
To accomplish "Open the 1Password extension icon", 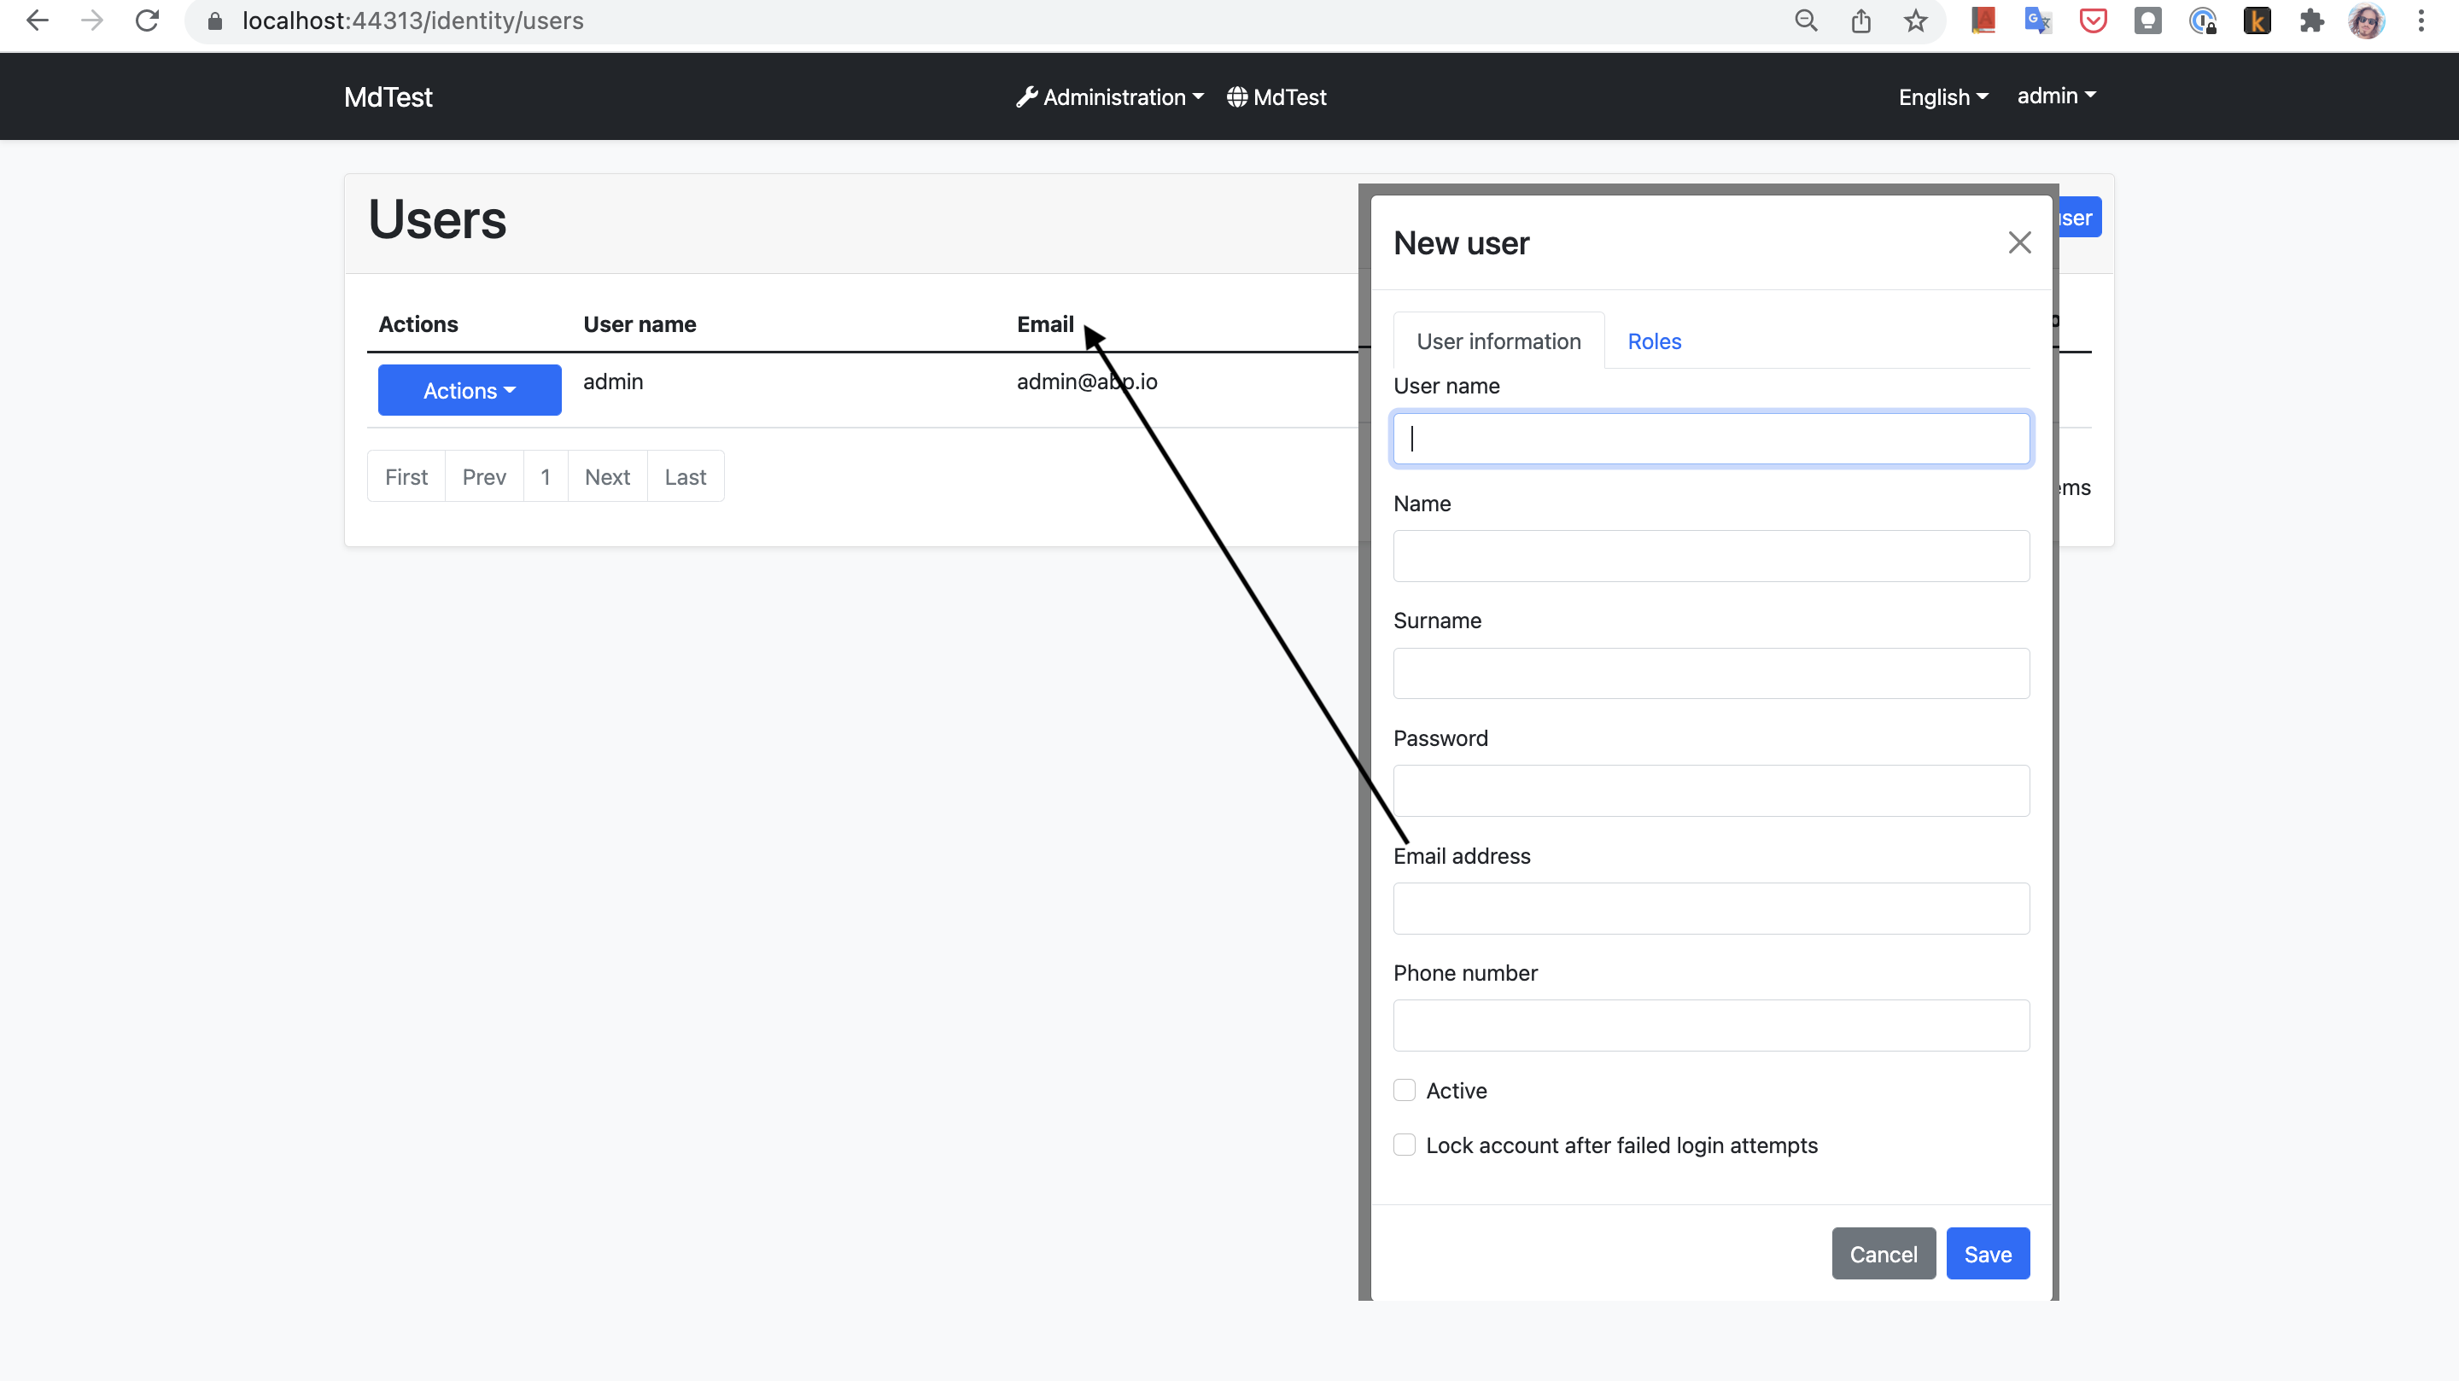I will [x=2203, y=20].
